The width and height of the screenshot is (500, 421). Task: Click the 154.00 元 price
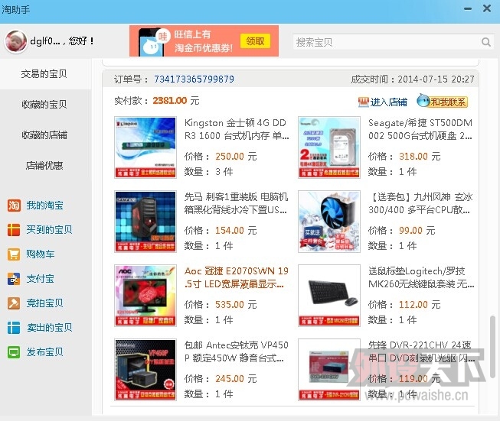point(236,231)
